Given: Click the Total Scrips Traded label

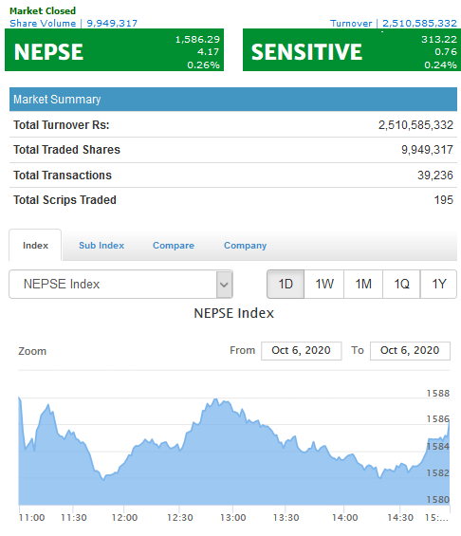Looking at the screenshot, I should click(65, 200).
